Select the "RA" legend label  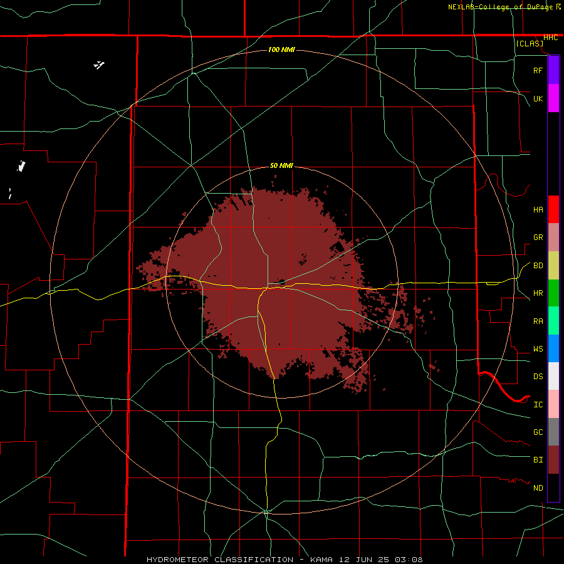[x=538, y=321]
